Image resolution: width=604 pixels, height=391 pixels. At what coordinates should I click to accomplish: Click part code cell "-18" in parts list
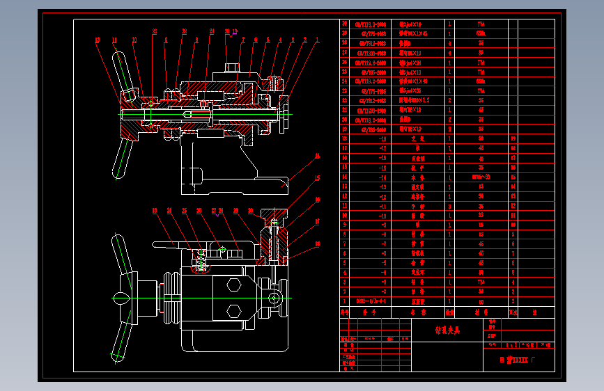coord(382,139)
